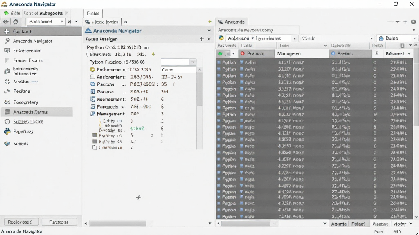Click the icon beside Soecqrntery
The width and height of the screenshot is (419, 235).
pyautogui.click(x=7, y=102)
